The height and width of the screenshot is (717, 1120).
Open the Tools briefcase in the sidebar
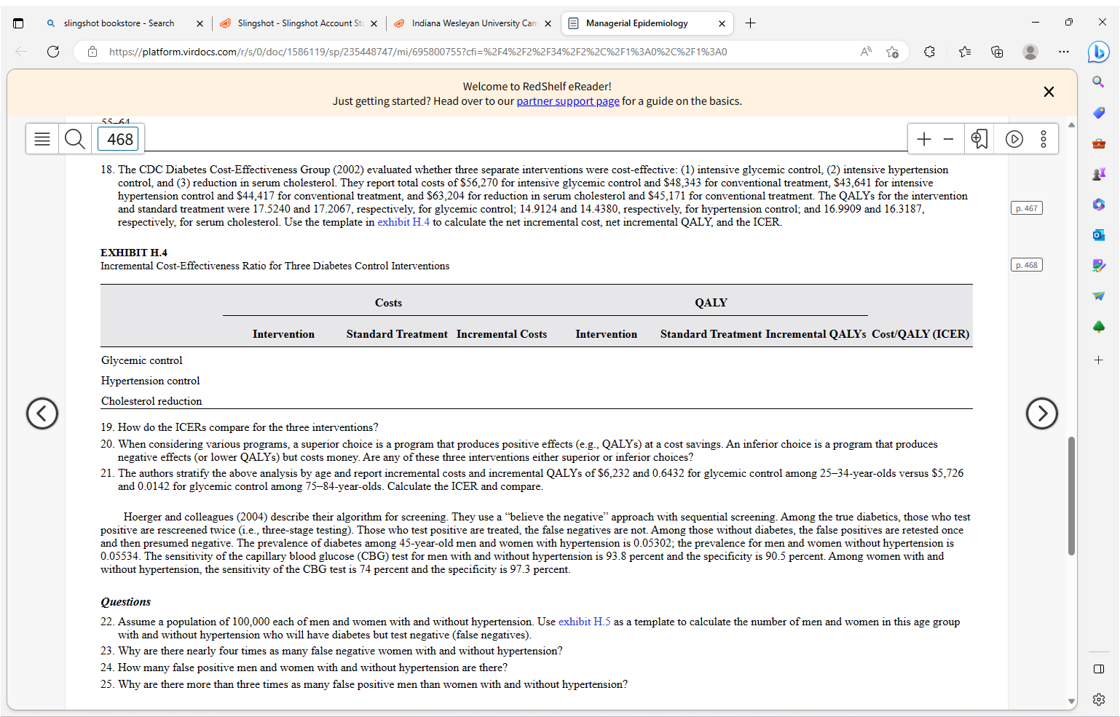coord(1098,143)
